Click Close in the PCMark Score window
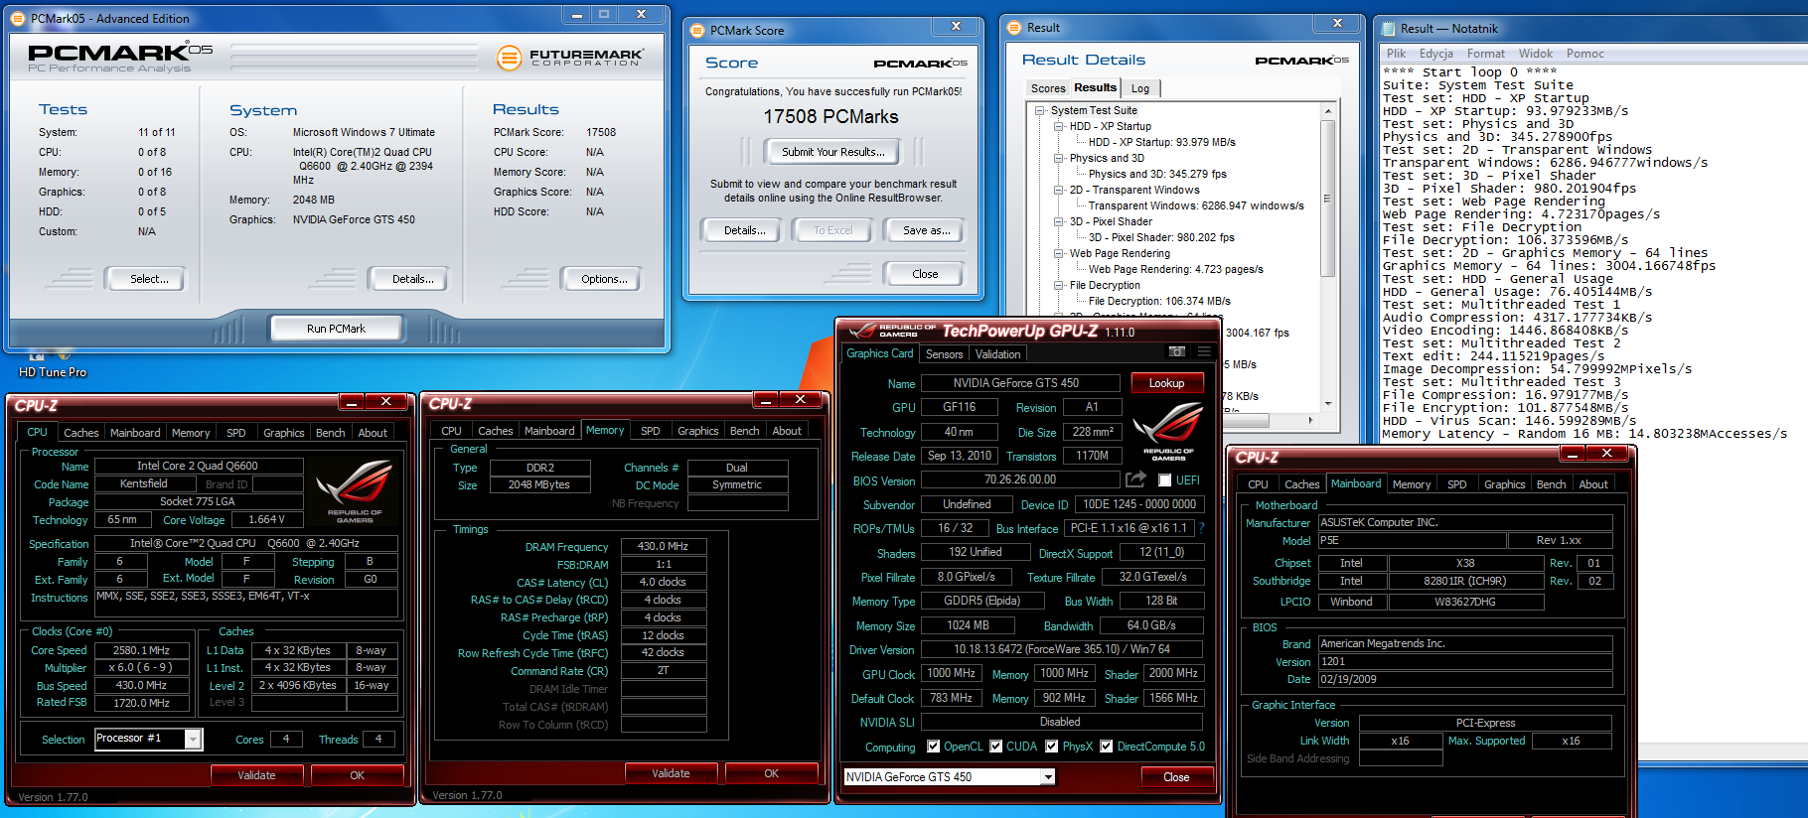This screenshot has height=818, width=1808. (x=925, y=274)
